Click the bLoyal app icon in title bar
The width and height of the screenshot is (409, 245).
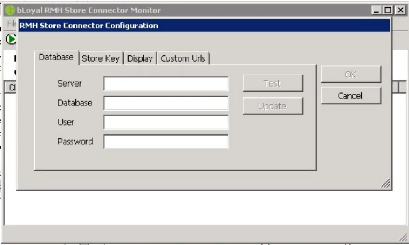click(x=10, y=10)
